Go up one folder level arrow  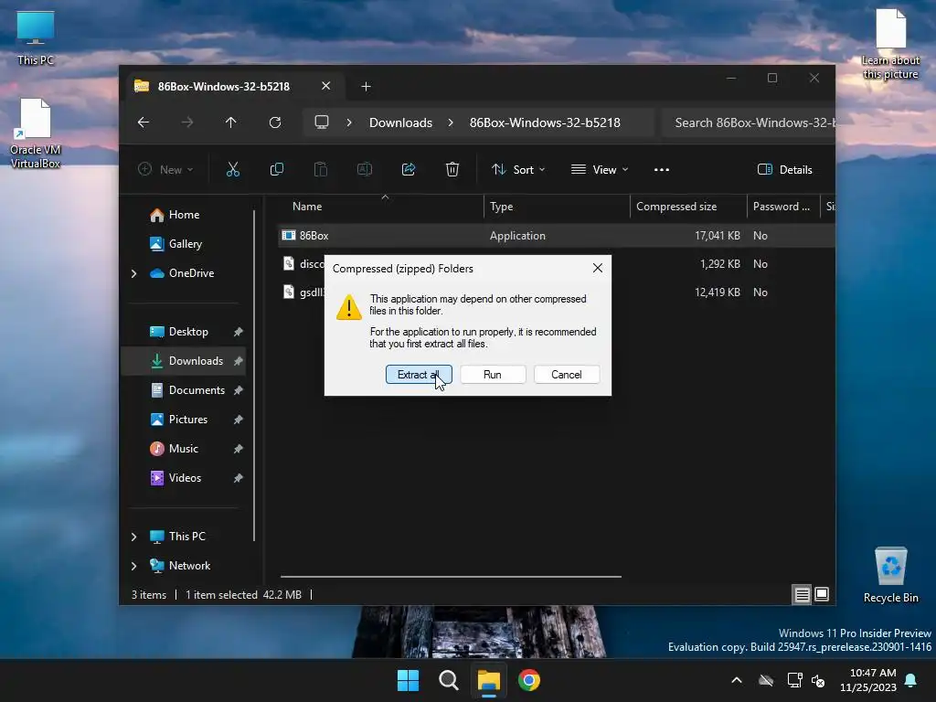[231, 122]
